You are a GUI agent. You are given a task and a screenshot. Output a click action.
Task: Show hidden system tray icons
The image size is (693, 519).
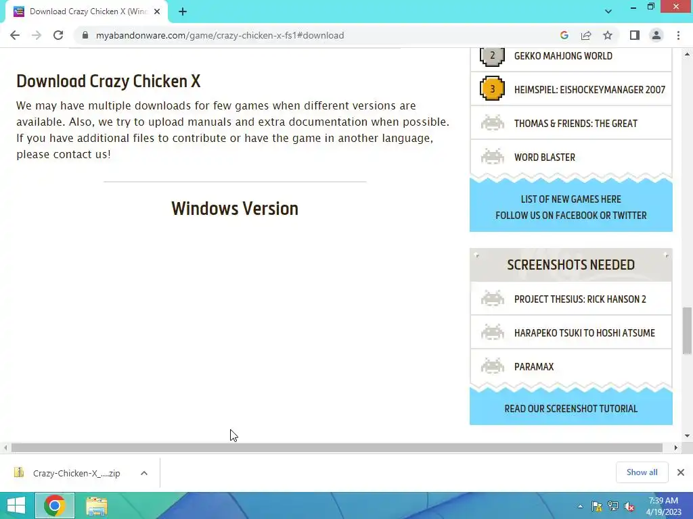pos(580,506)
